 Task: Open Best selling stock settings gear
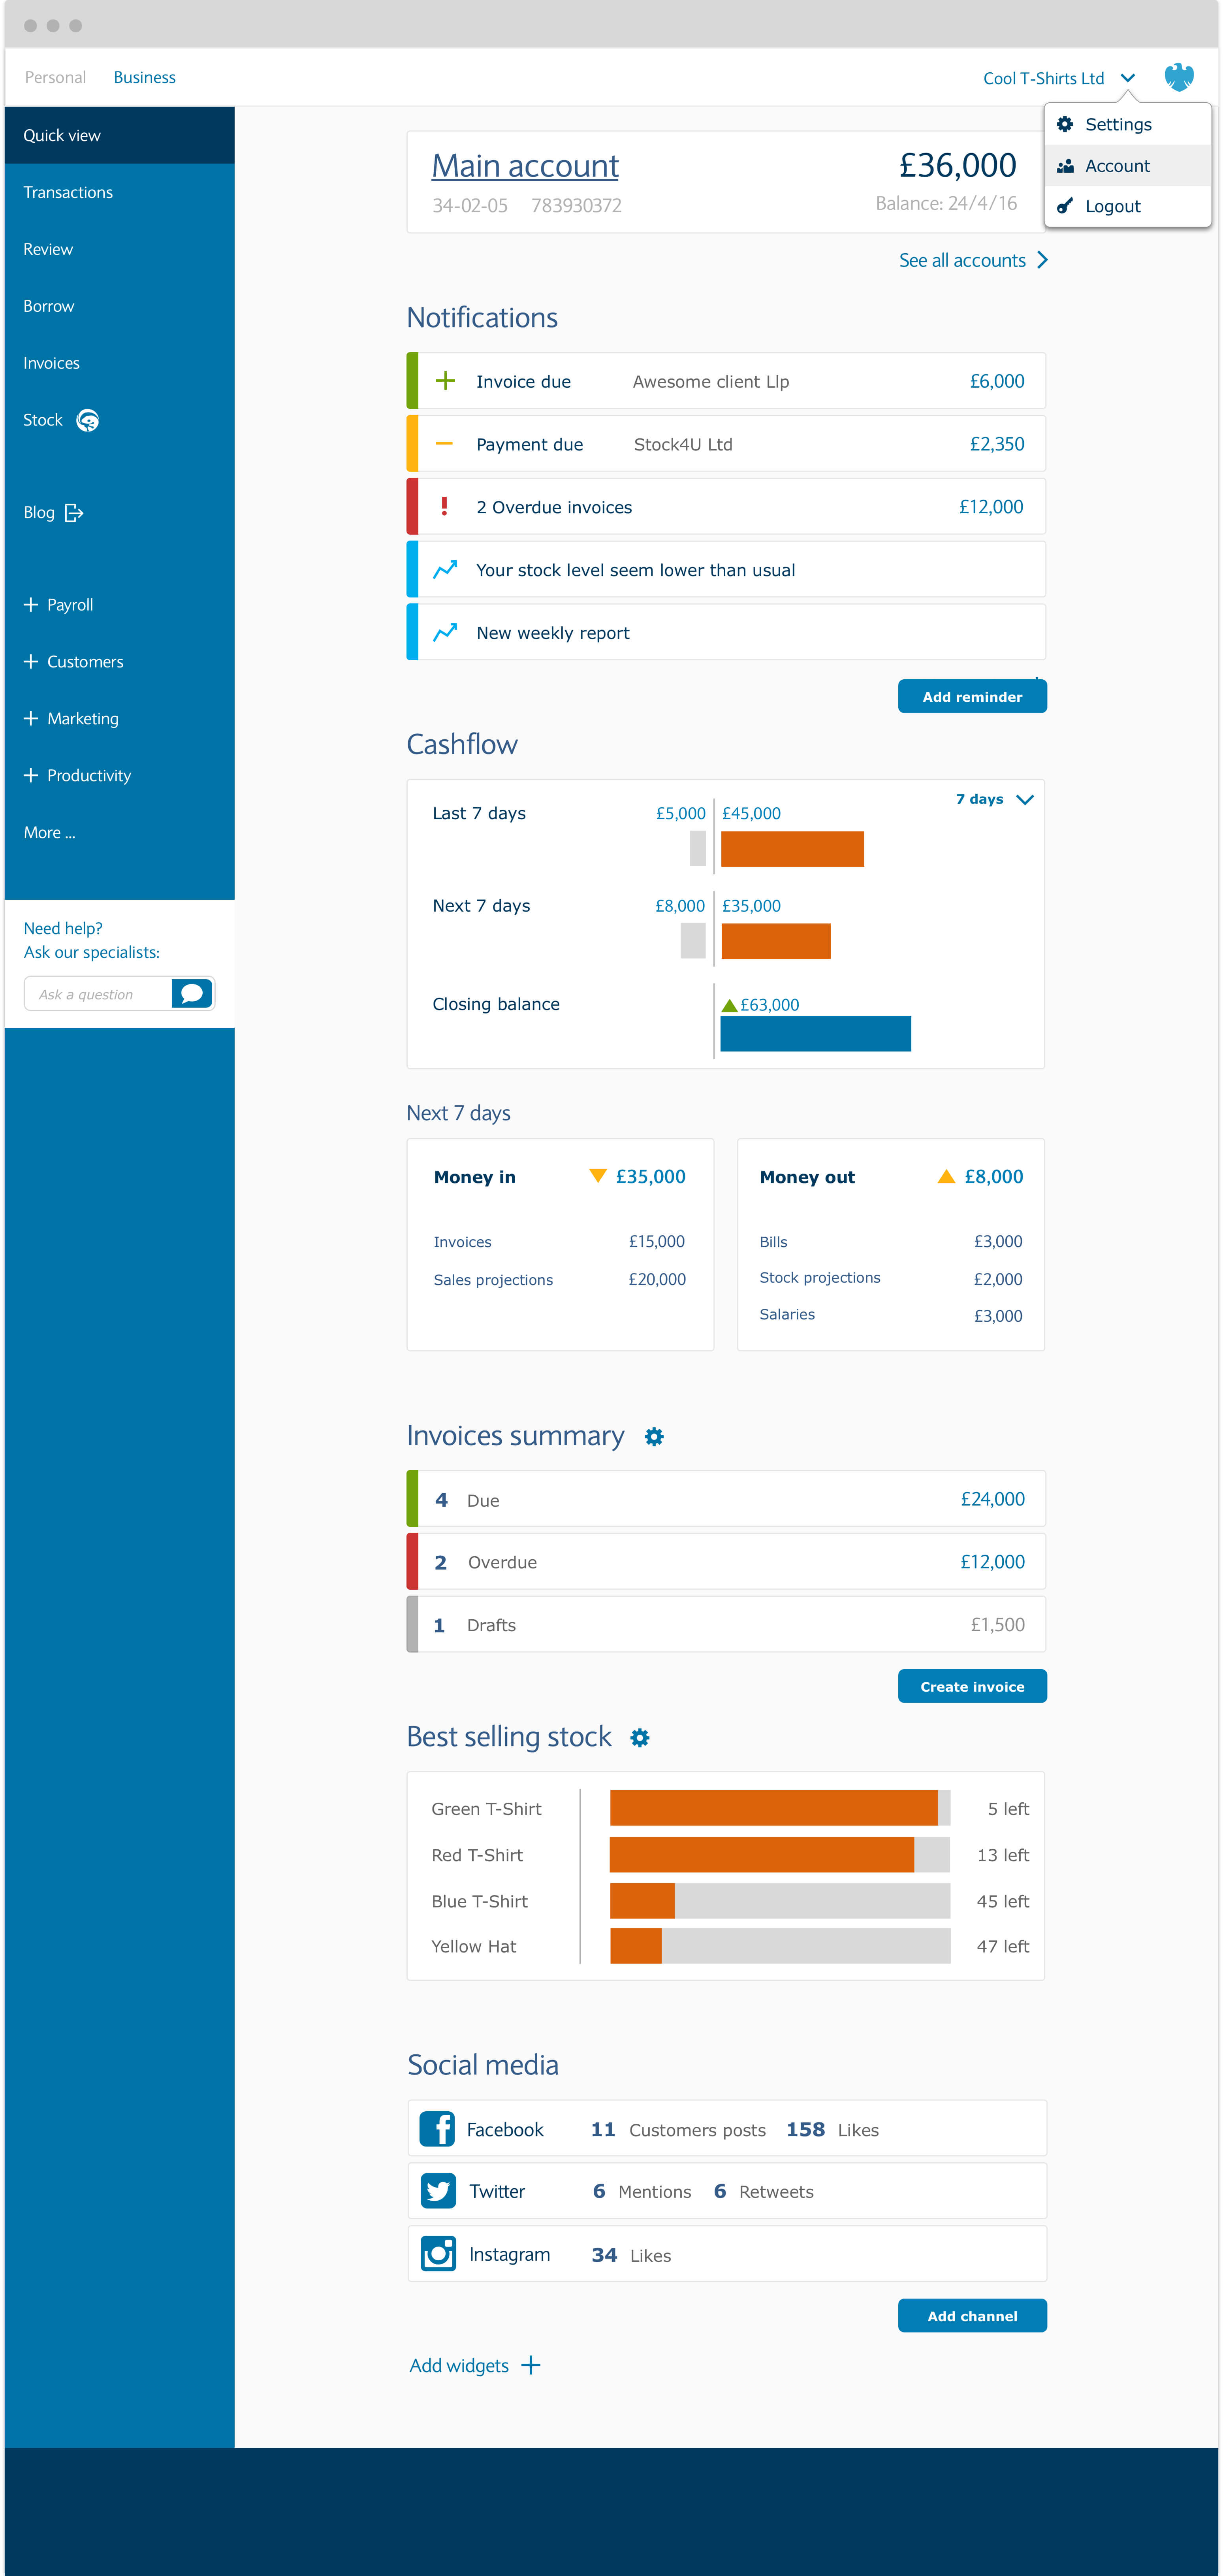point(640,1738)
